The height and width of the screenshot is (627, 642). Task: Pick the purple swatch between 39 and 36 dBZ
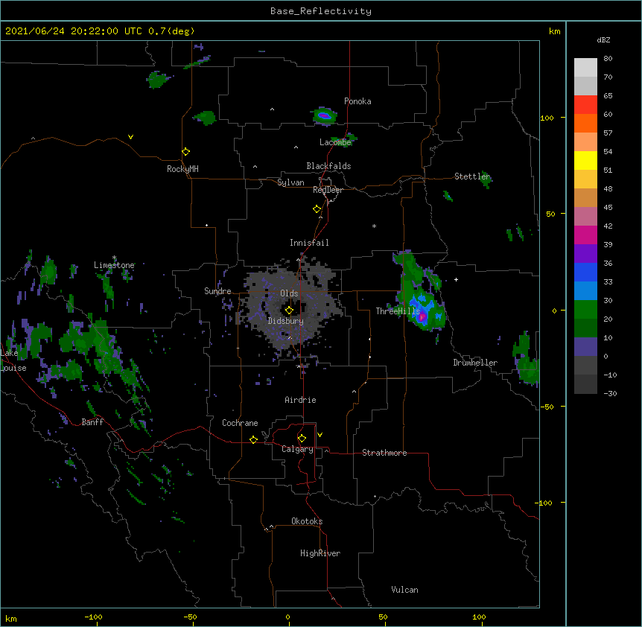[585, 253]
